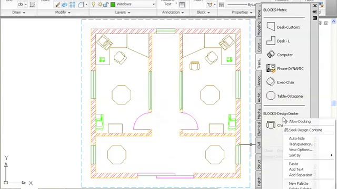
Task: Click the BLOCKS-Metric heading text
Action: pos(275,10)
